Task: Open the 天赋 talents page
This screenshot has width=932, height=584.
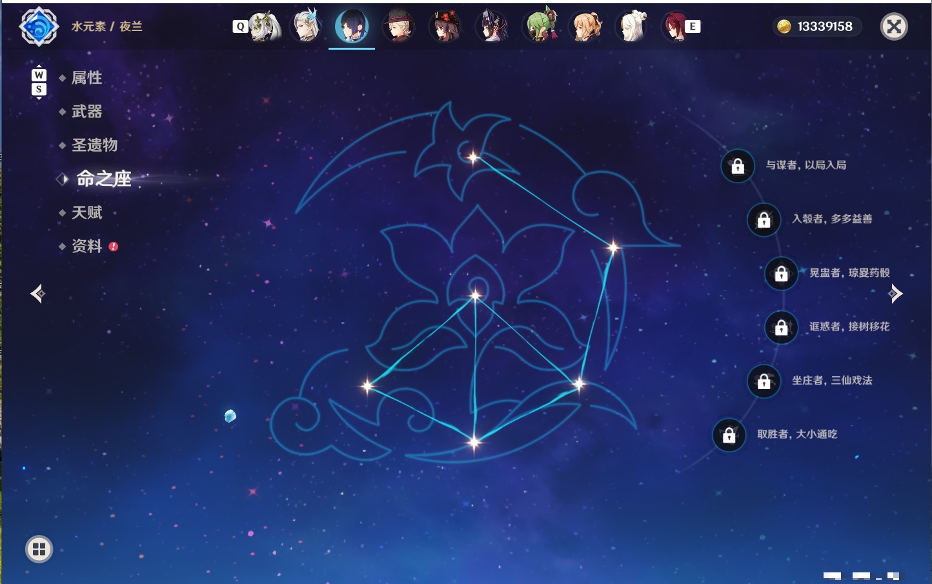Action: click(86, 212)
